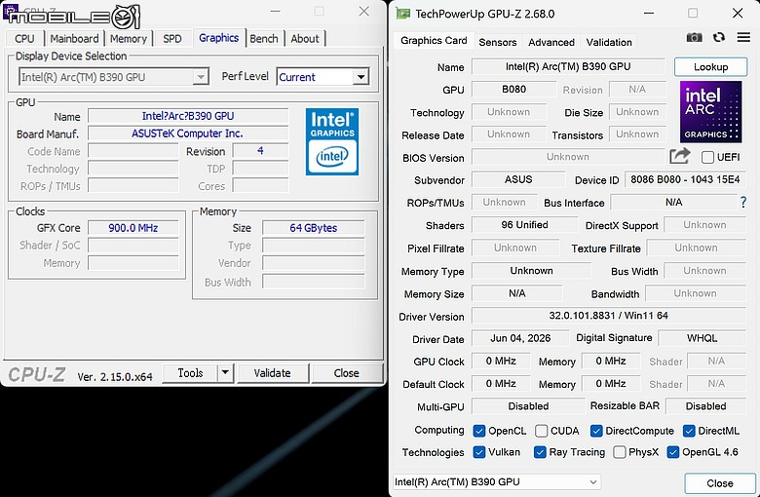Click the GPU-Z Name field
This screenshot has width=760, height=497.
[568, 67]
